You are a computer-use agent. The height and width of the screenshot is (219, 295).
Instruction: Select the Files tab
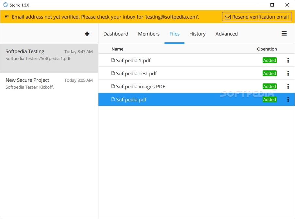pyautogui.click(x=174, y=34)
